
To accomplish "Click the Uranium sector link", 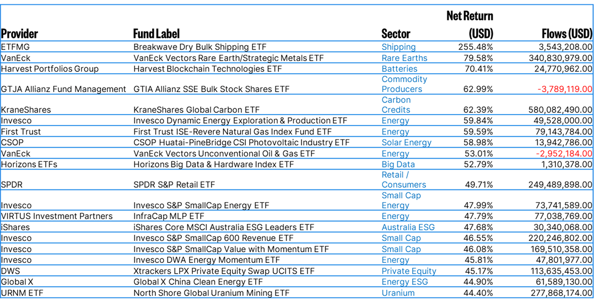I will coord(398,293).
